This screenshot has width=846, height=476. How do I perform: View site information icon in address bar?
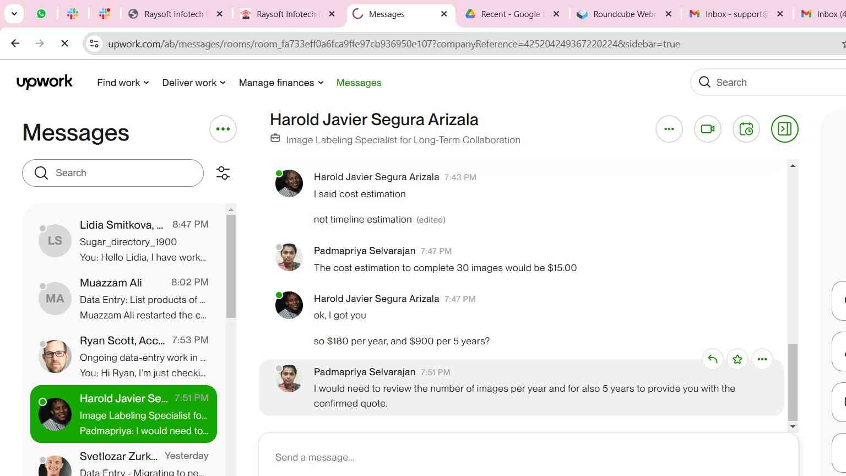pyautogui.click(x=95, y=44)
